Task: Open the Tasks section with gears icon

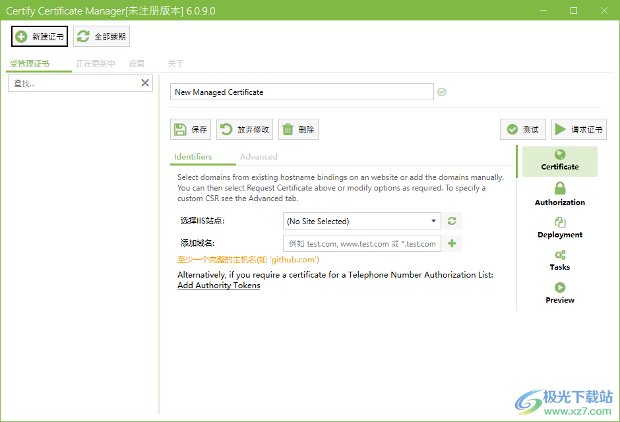Action: pyautogui.click(x=559, y=260)
